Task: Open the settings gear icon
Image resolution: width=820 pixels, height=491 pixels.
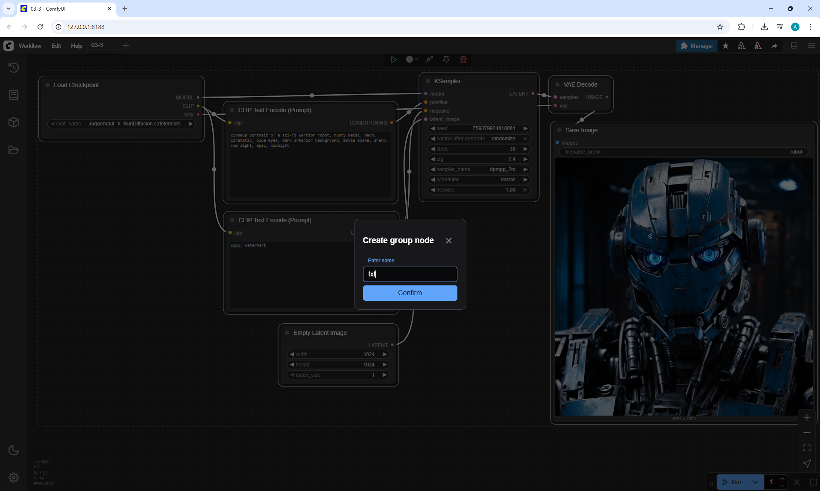Action: pos(14,477)
